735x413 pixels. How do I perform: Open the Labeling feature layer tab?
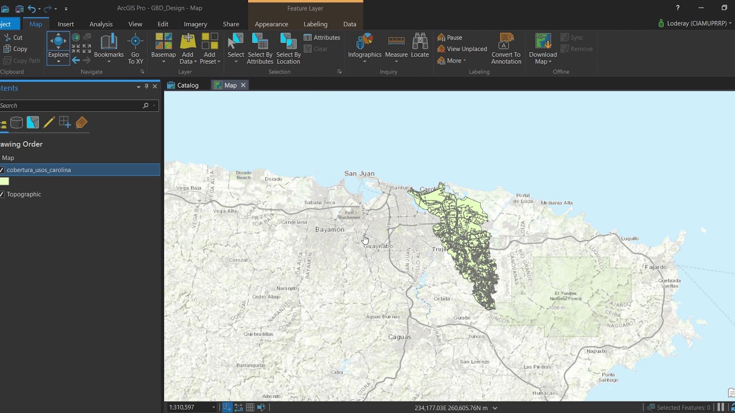coord(315,24)
